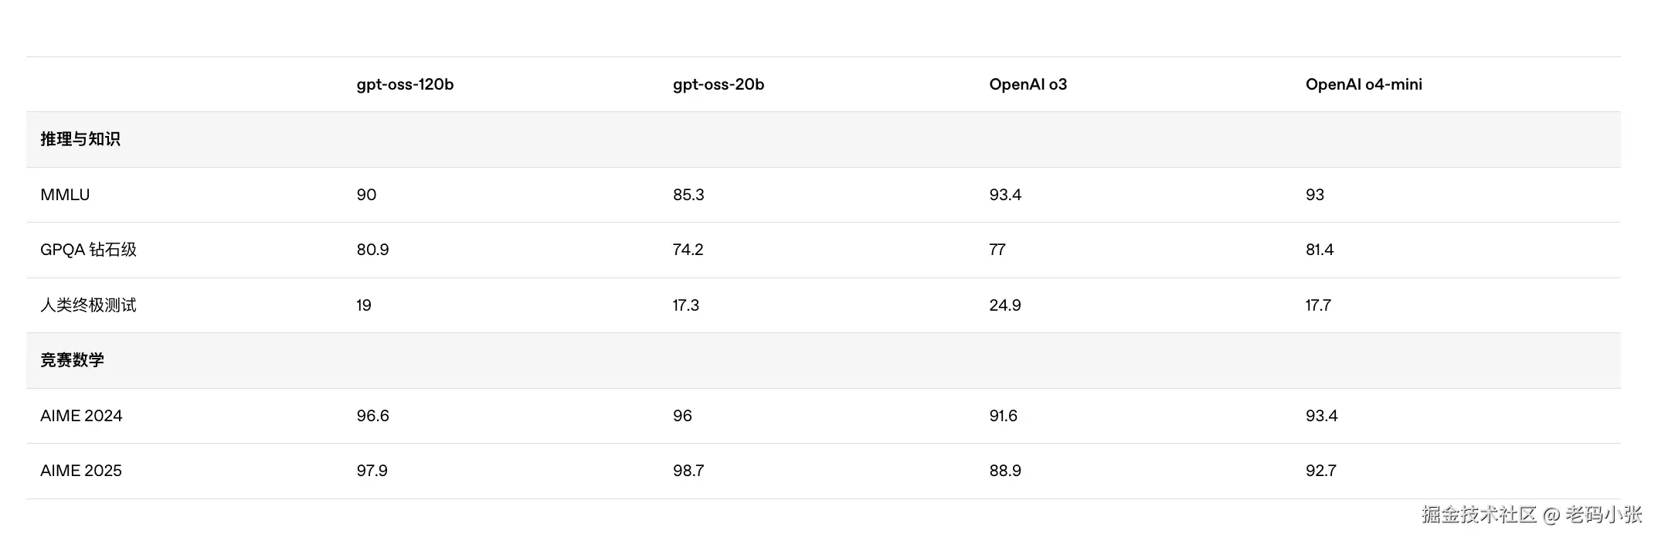Viewport: 1658px width, 541px height.
Task: Select the OpenAI o3 column header
Action: pyautogui.click(x=1028, y=84)
